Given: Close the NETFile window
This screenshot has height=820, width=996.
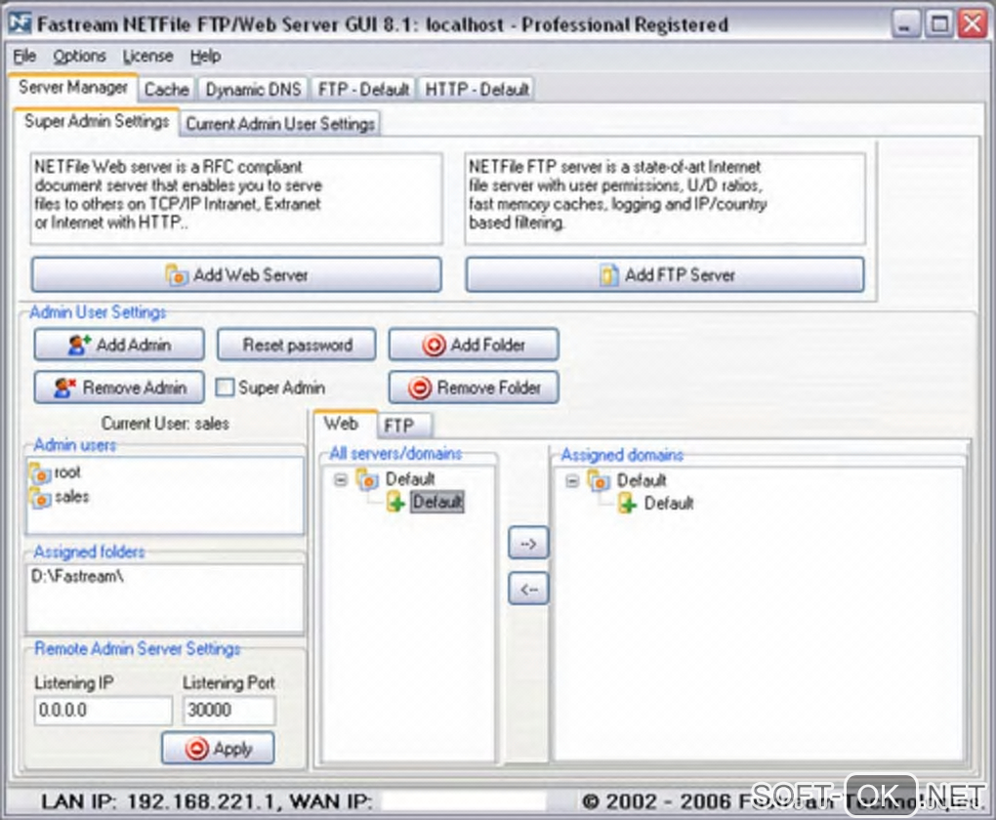Looking at the screenshot, I should pyautogui.click(x=974, y=24).
